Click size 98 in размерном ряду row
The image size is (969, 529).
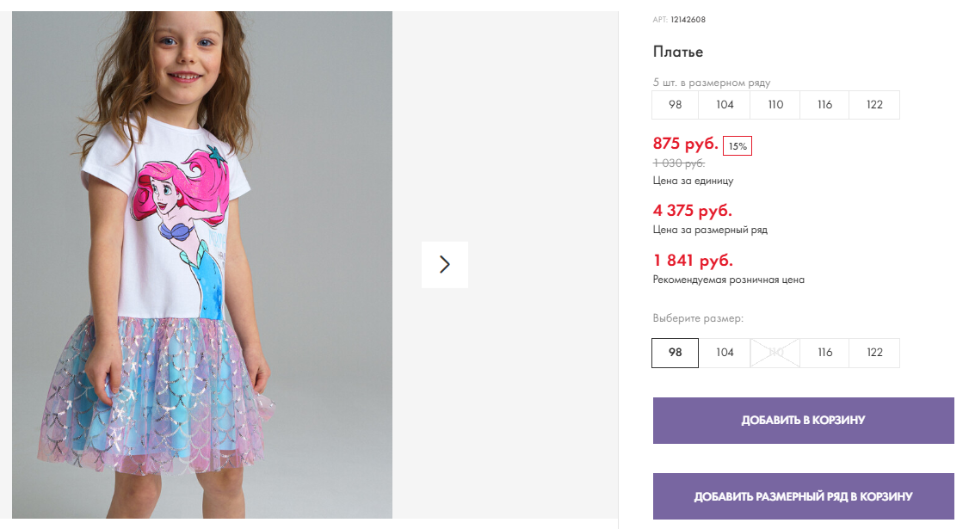pos(675,105)
